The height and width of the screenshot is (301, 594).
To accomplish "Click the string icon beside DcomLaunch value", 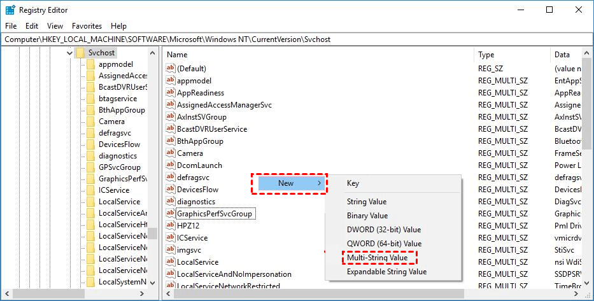I will [x=170, y=165].
